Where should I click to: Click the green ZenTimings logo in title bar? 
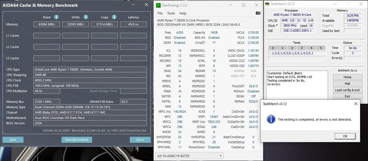pos(158,5)
